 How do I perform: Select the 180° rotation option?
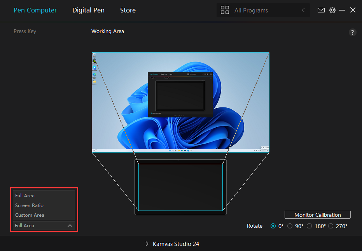[310, 226]
